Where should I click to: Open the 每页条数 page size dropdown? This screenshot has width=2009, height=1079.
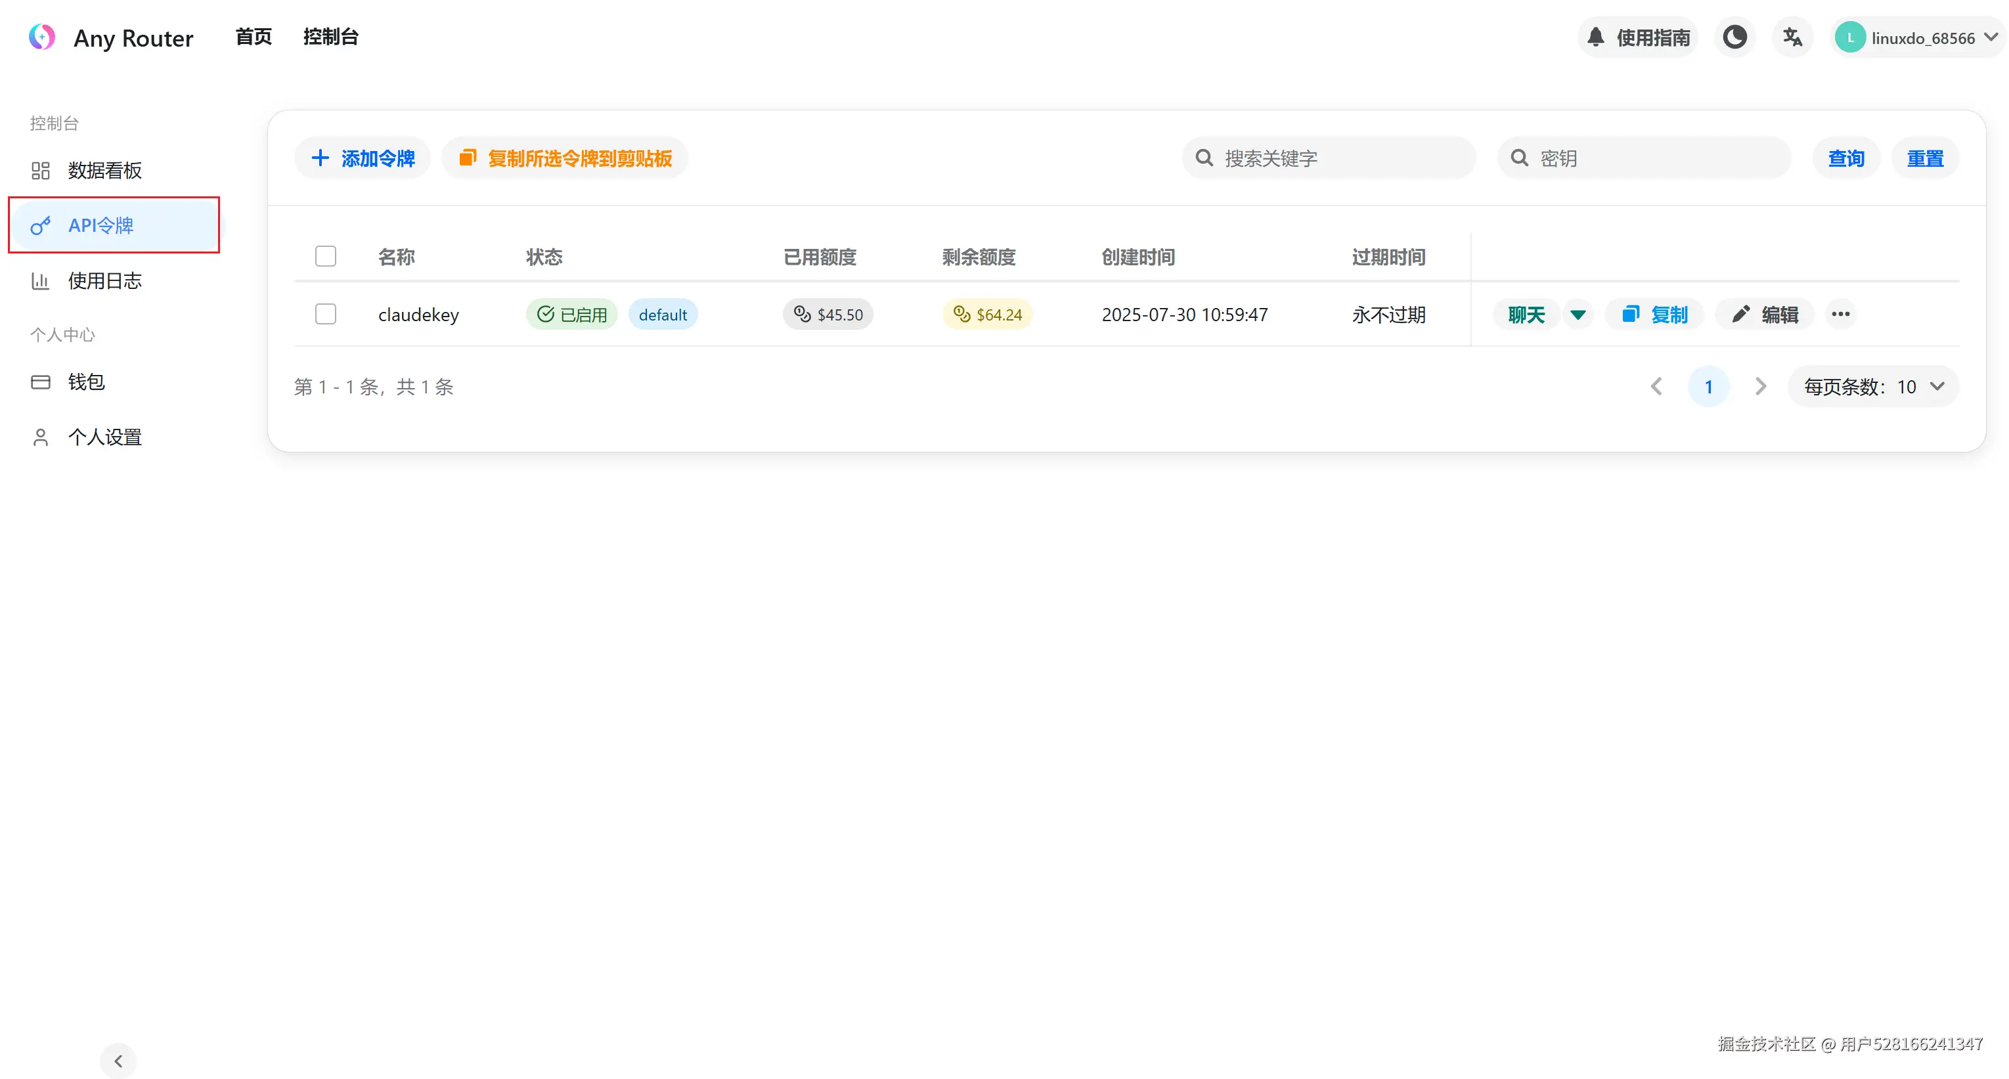tap(1873, 387)
